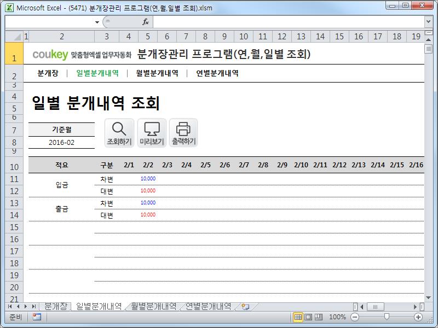Select row header 11
Viewport: 438px width, 328px height.
(14, 179)
